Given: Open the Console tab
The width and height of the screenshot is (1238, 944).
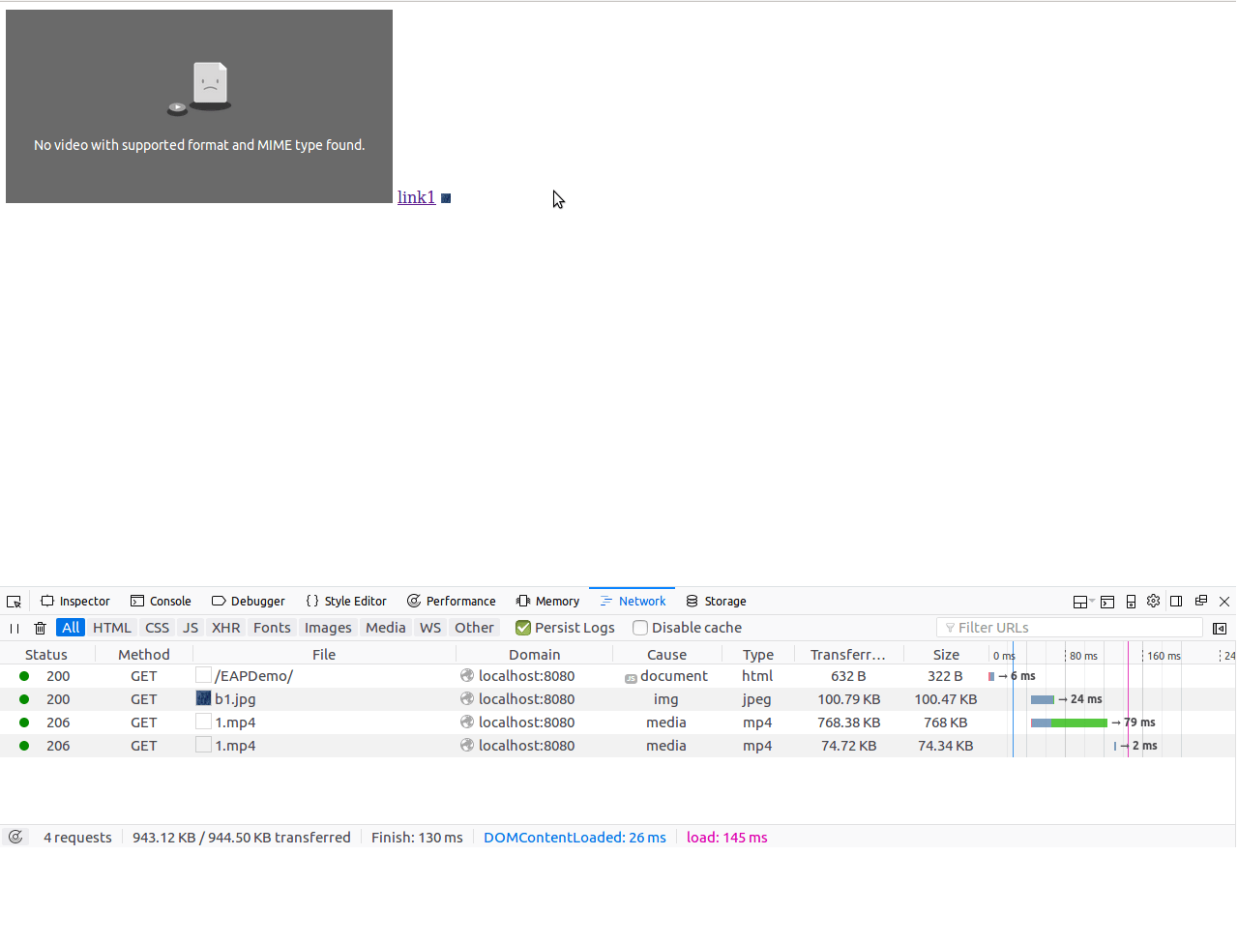Looking at the screenshot, I should coord(161,601).
